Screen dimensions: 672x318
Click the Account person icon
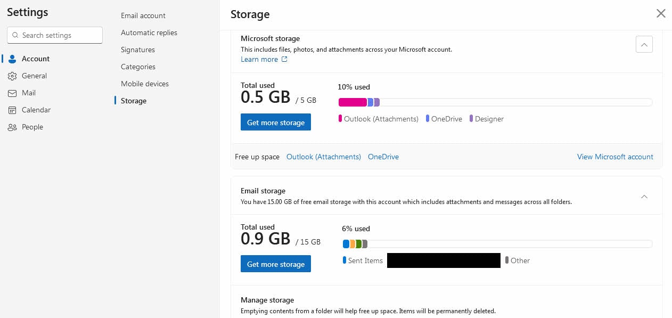tap(12, 59)
